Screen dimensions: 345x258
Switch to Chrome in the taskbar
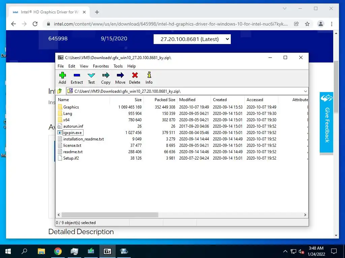point(58,251)
